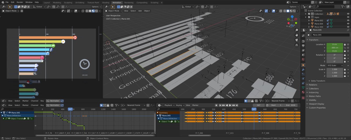Jump to the next keyframe

(233, 105)
